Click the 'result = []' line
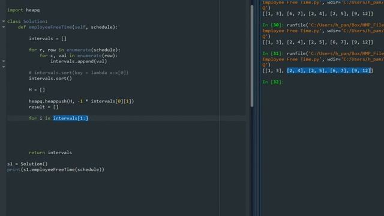Image resolution: width=384 pixels, height=216 pixels. (44, 107)
